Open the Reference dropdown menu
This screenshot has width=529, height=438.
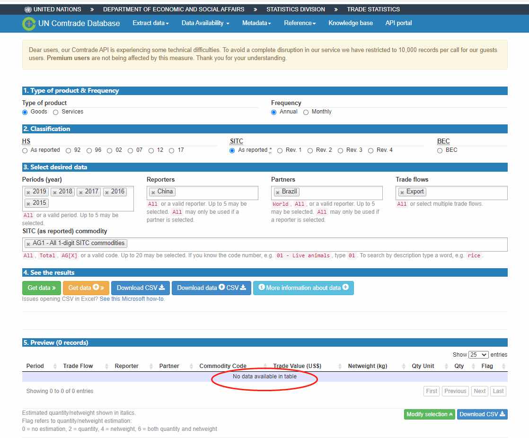coord(300,23)
